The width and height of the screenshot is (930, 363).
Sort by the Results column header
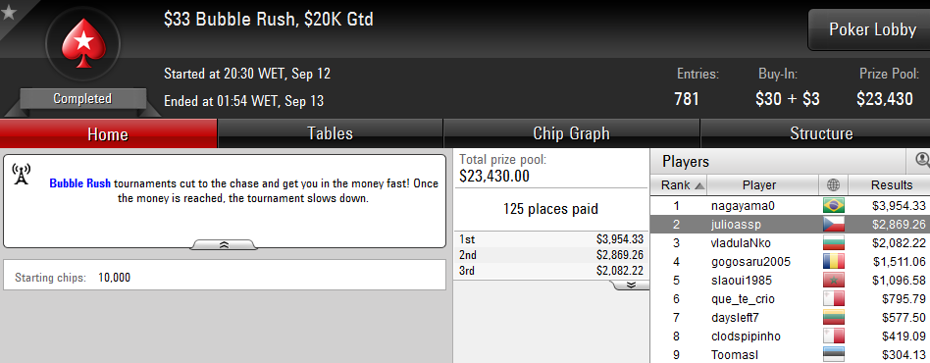pos(891,185)
